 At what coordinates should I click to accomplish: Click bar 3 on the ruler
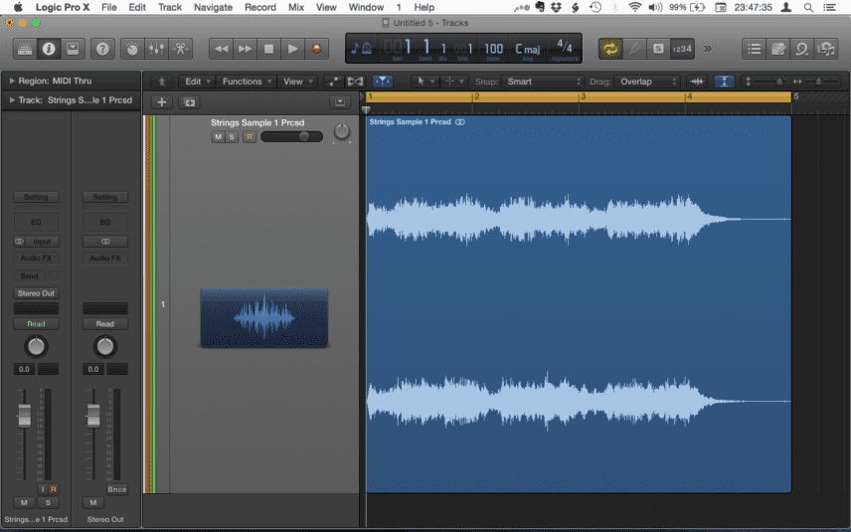[x=583, y=96]
